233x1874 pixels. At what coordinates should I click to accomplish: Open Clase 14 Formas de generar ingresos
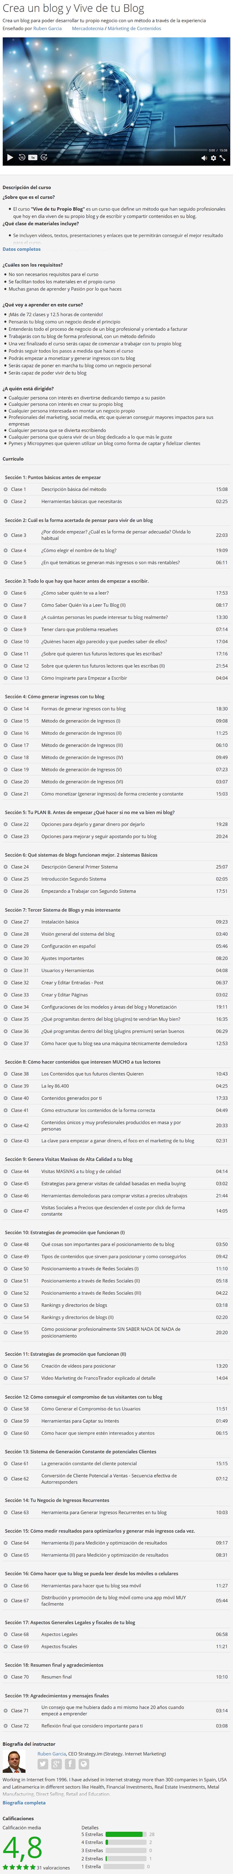coord(116,709)
